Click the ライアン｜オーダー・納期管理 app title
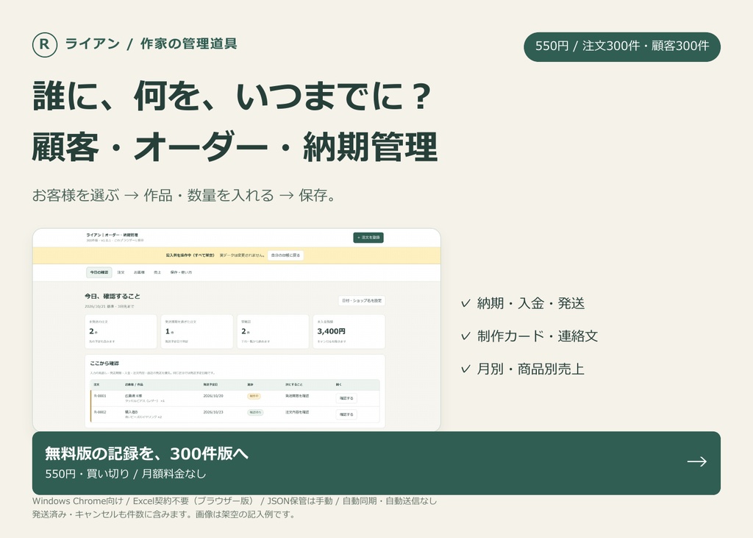This screenshot has width=753, height=538. 112,235
